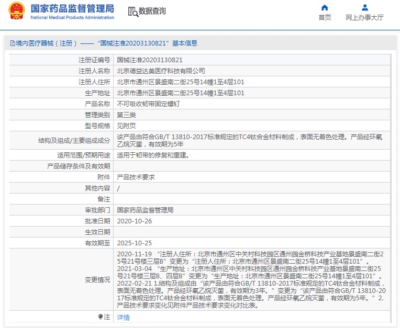400x328 pixels.
Task: Click the 生效日期 label
Action: pyautogui.click(x=97, y=232)
